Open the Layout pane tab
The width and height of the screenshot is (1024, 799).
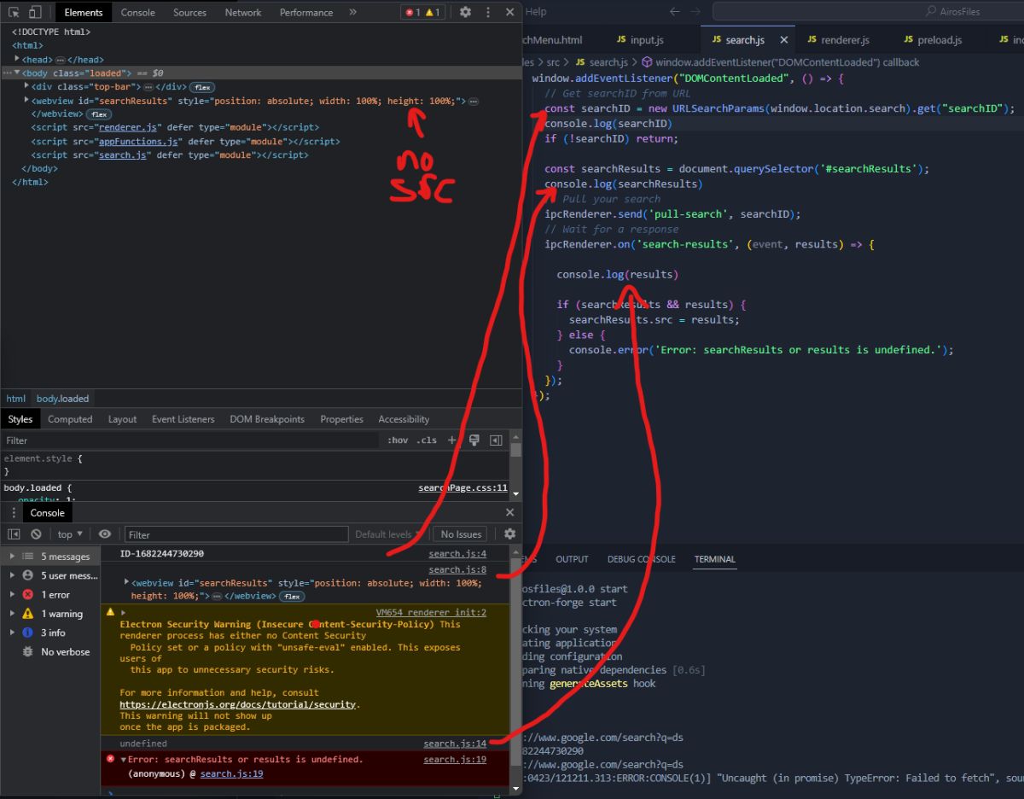tap(122, 419)
